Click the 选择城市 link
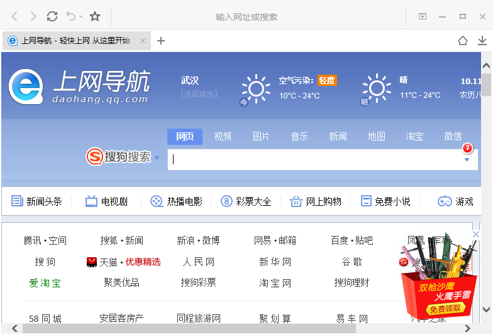This screenshot has height=335, width=493. point(199,95)
